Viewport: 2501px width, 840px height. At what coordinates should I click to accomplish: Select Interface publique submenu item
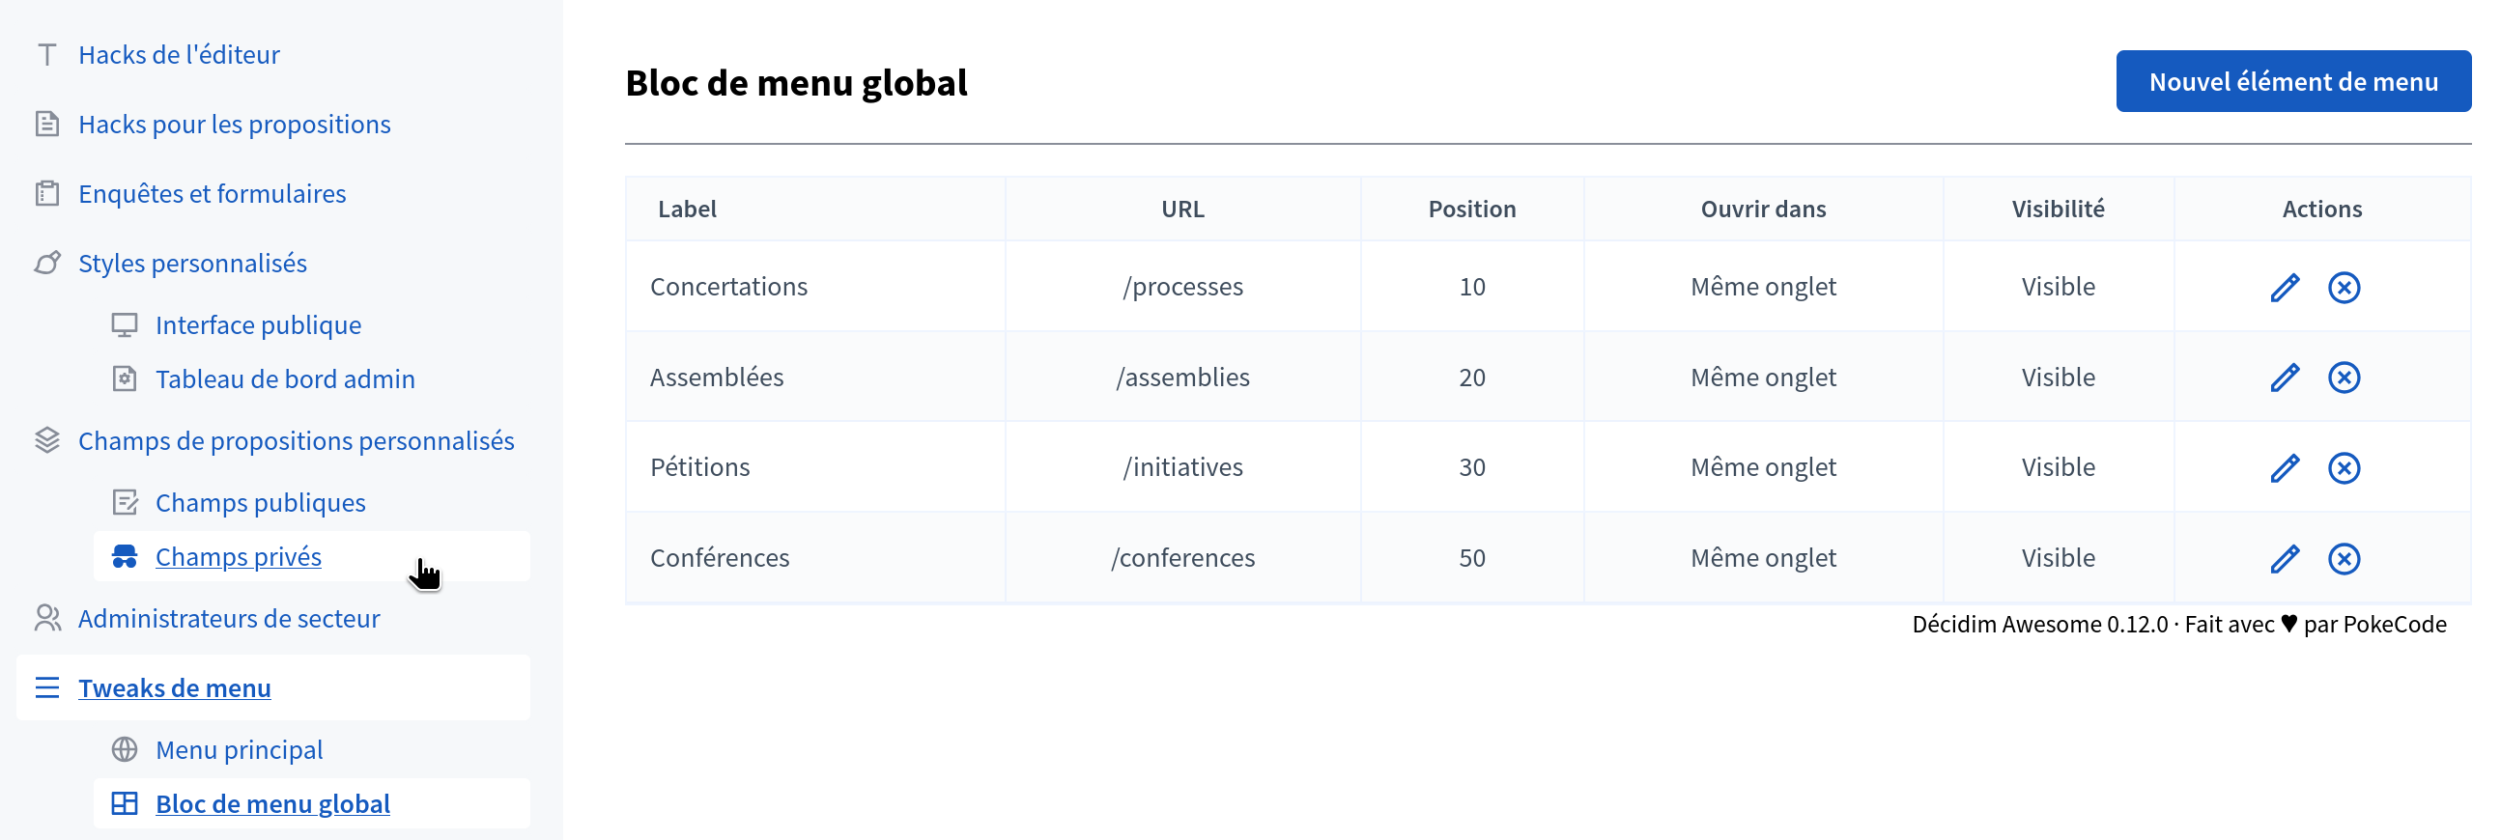pos(257,325)
